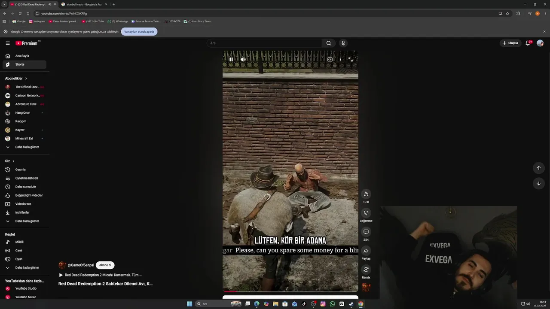Open Müzik in Keşfet
550x309 pixels.
(24, 242)
